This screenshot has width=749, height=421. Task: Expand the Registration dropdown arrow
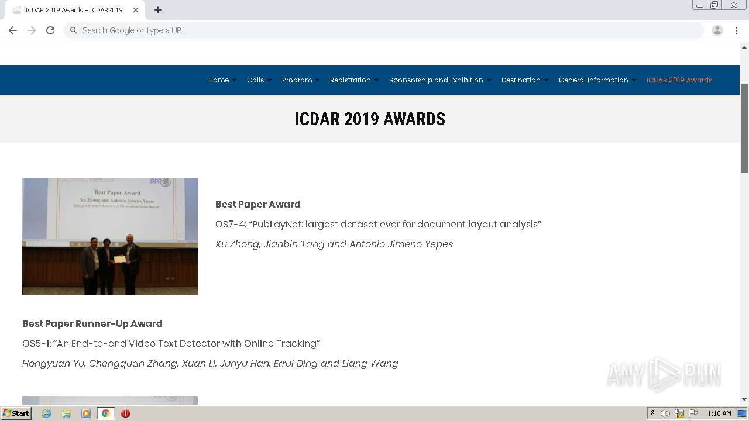click(x=376, y=81)
